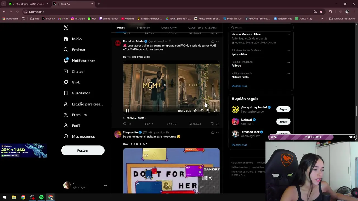
Task: Expand Más opciones menu
Action: tap(79, 137)
